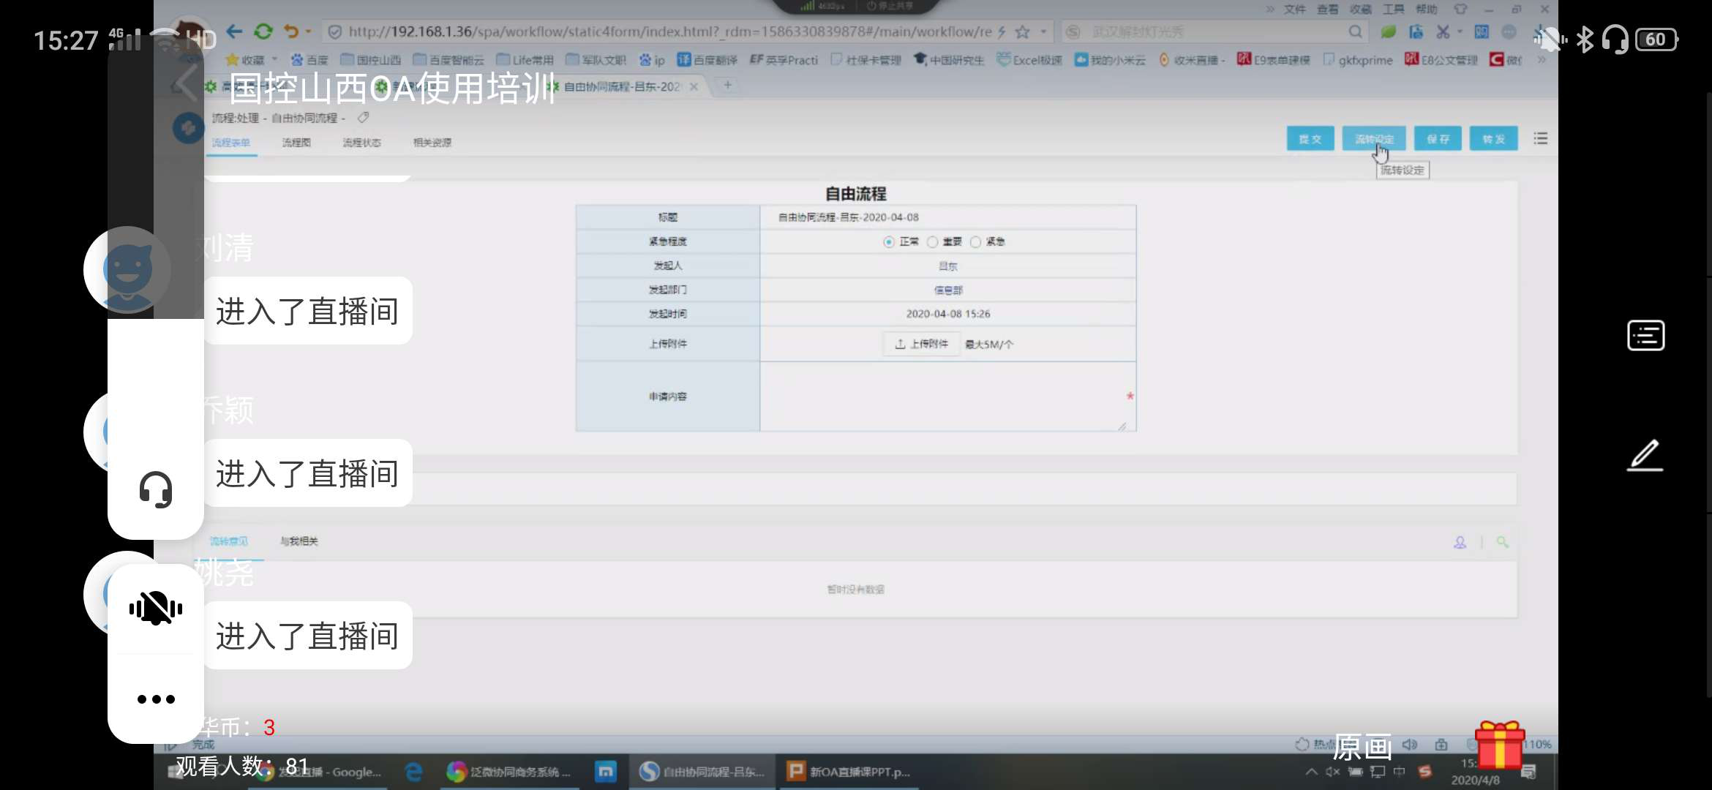The height and width of the screenshot is (790, 1712).
Task: Select the 正常 urgency radio button
Action: 889,242
